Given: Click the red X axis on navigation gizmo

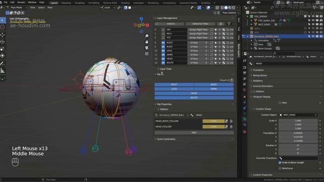Looking at the screenshot, I should [x=147, y=25].
